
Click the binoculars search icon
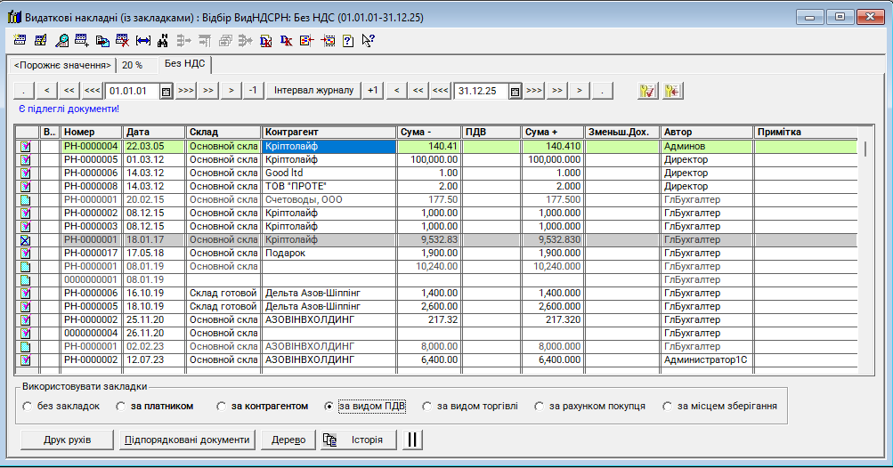click(162, 40)
